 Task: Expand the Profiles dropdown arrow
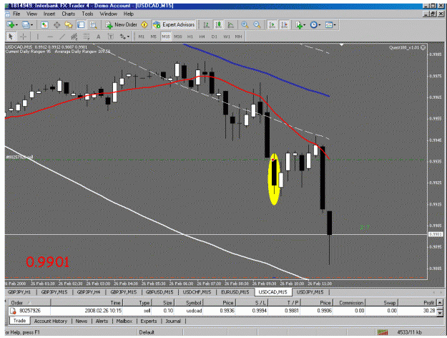pyautogui.click(x=31, y=25)
